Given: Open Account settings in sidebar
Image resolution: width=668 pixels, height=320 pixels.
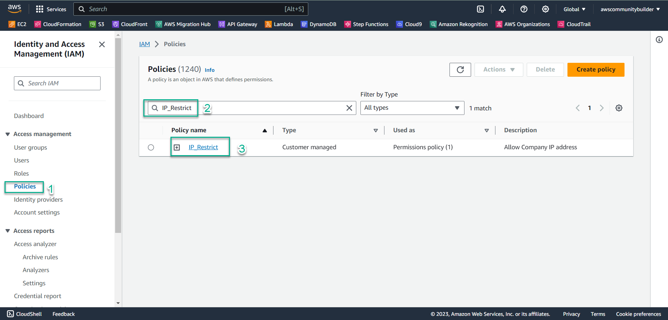Looking at the screenshot, I should pos(37,212).
